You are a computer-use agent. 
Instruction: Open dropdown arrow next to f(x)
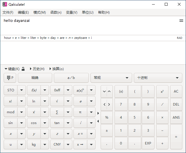coord(45,90)
